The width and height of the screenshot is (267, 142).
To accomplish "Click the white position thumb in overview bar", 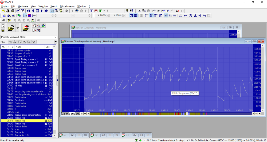I will (x=187, y=114).
